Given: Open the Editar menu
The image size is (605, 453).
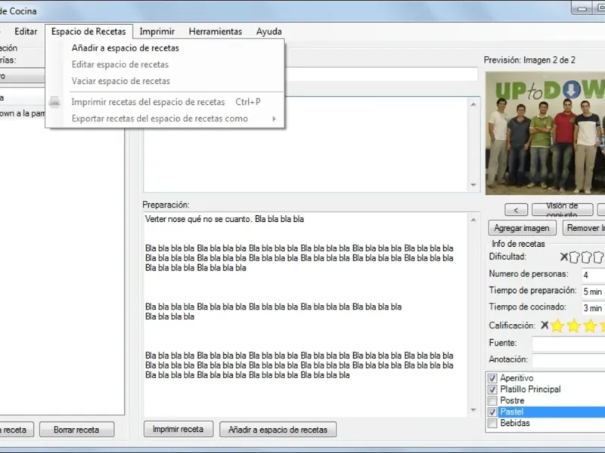Looking at the screenshot, I should [x=26, y=32].
